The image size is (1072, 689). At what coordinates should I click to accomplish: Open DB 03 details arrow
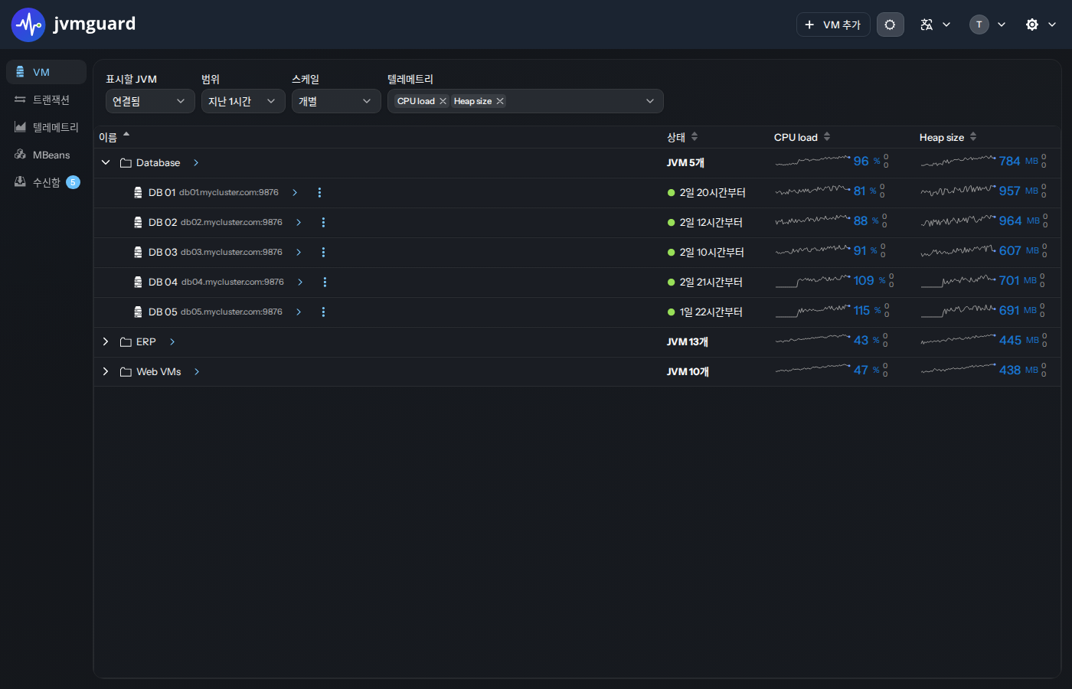pos(299,253)
